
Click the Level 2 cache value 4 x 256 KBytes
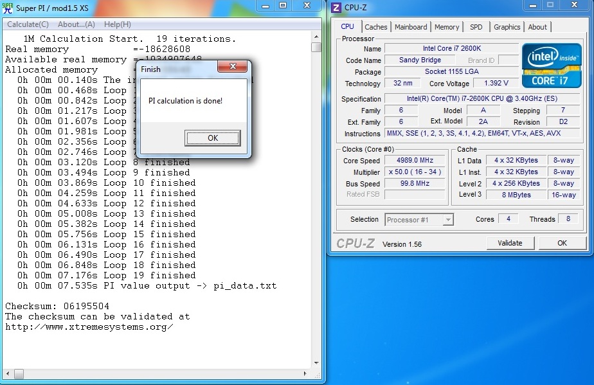[x=516, y=183]
